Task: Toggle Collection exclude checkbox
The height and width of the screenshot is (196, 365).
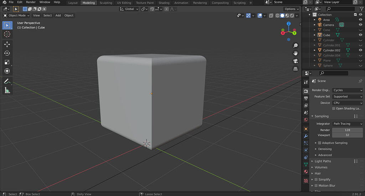Action: coord(355,14)
